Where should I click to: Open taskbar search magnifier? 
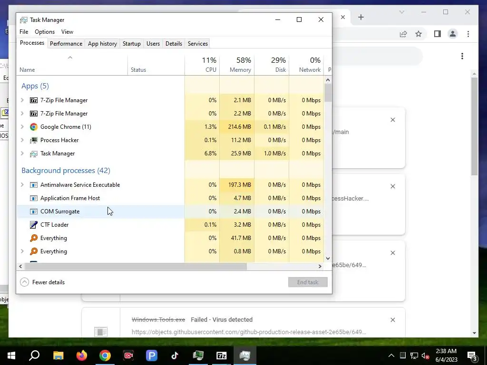click(34, 355)
